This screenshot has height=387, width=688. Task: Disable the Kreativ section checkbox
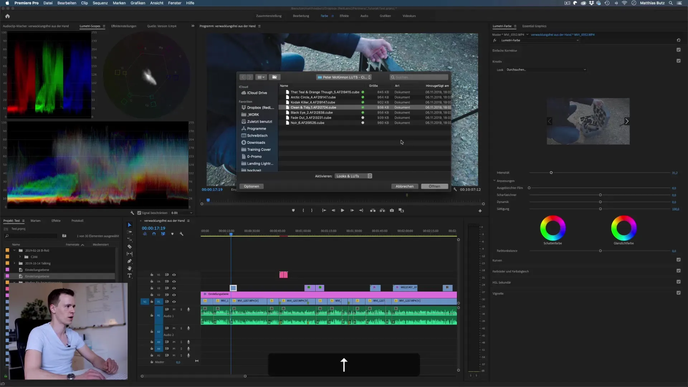[678, 61]
